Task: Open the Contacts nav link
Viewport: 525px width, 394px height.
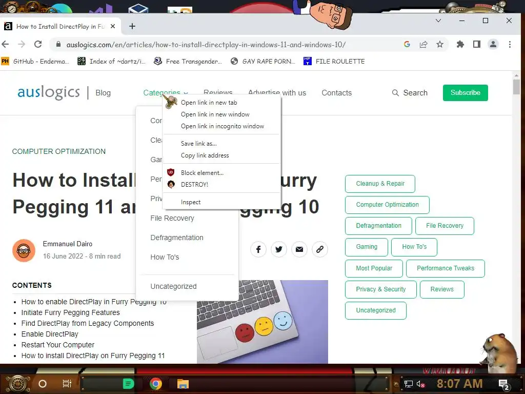Action: point(336,93)
